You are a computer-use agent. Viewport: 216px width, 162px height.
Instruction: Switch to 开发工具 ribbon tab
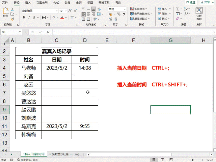point(104,2)
